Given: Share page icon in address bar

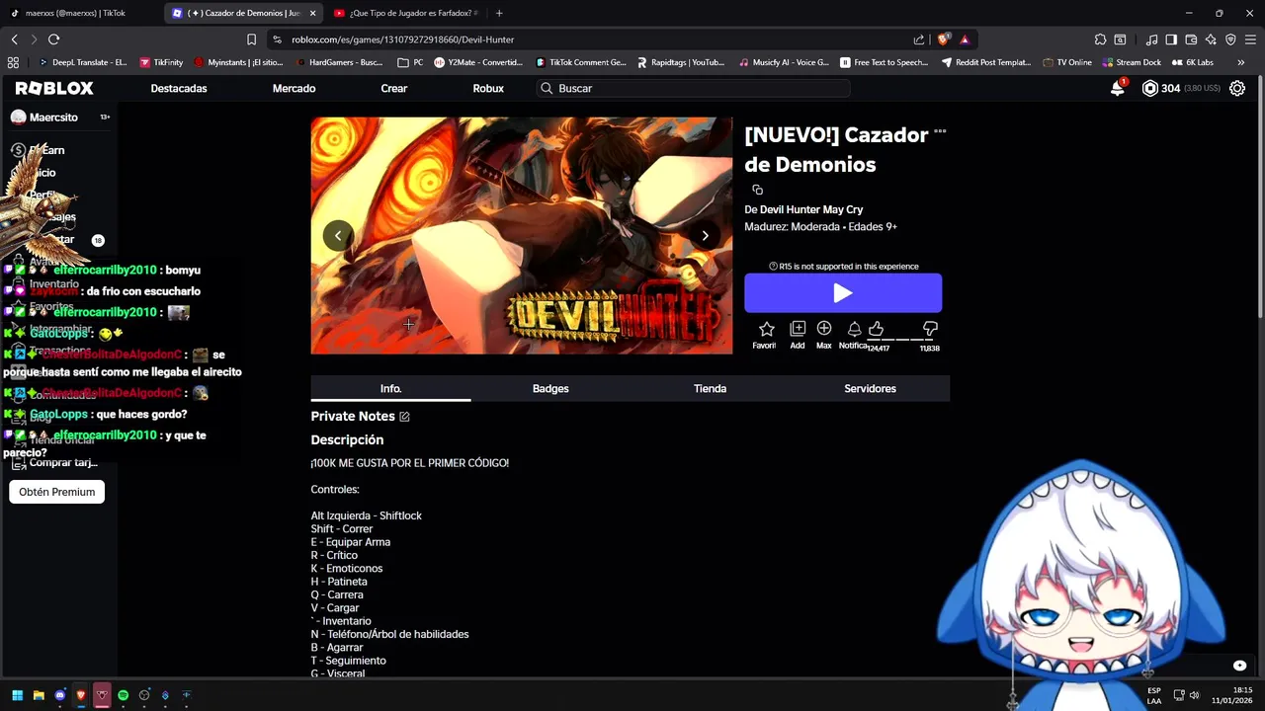Looking at the screenshot, I should coord(919,39).
